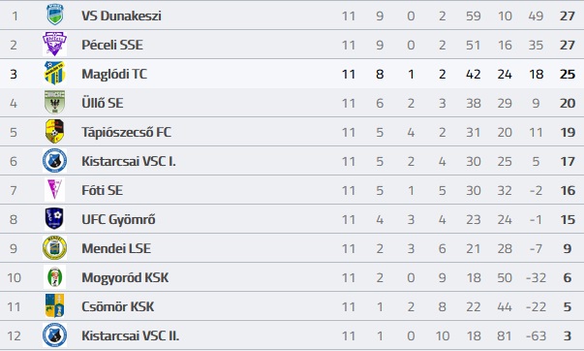Open the Péceli SSE team link
Viewport: 584px width, 351px height.
point(112,45)
